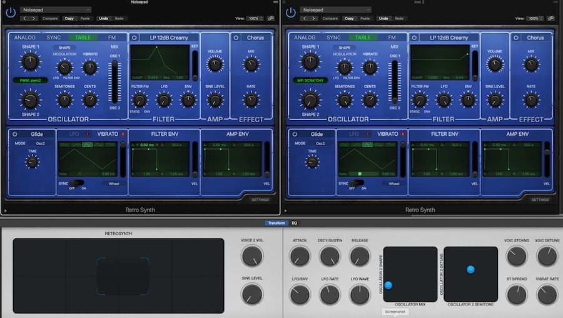Click SINE LEVEL knob in Smart Controls
Screen dimensions: 563x318
(x=252, y=294)
